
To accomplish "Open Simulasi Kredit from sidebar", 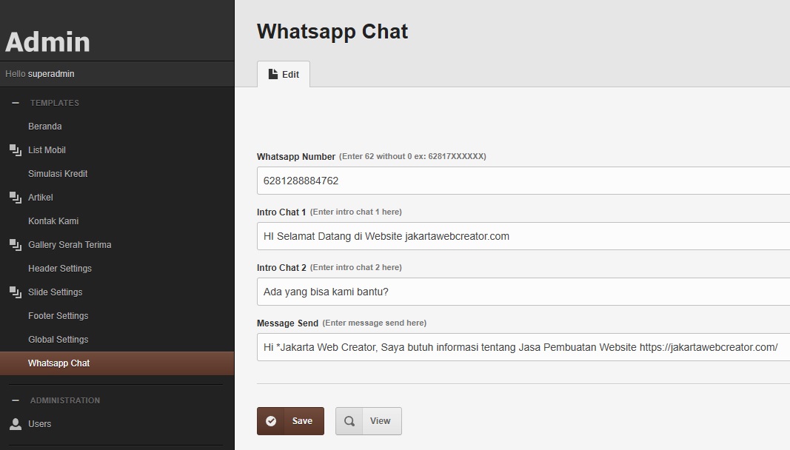I will [58, 174].
